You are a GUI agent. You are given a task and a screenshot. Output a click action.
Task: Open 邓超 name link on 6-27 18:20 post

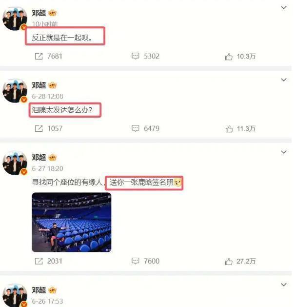coord(39,158)
